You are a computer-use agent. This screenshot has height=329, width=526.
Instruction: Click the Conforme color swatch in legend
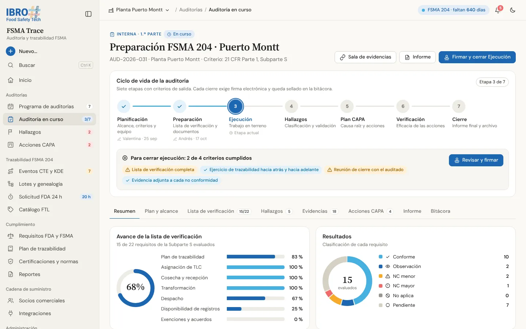click(381, 257)
